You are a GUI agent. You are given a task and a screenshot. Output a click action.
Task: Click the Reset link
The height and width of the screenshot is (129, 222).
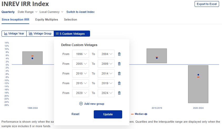75,114
